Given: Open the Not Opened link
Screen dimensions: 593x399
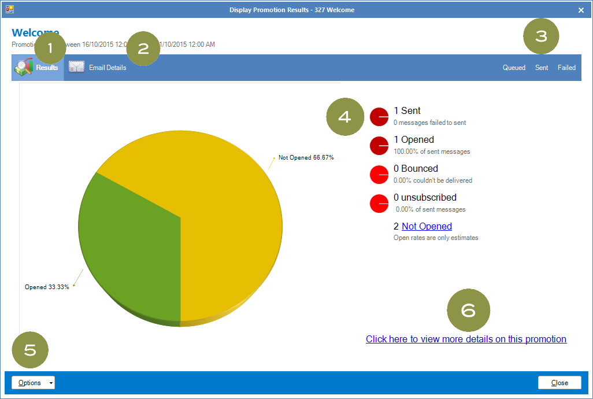Looking at the screenshot, I should [427, 226].
